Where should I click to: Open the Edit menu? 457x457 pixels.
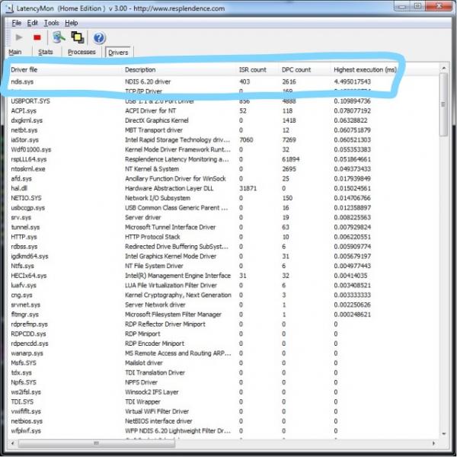(32, 23)
